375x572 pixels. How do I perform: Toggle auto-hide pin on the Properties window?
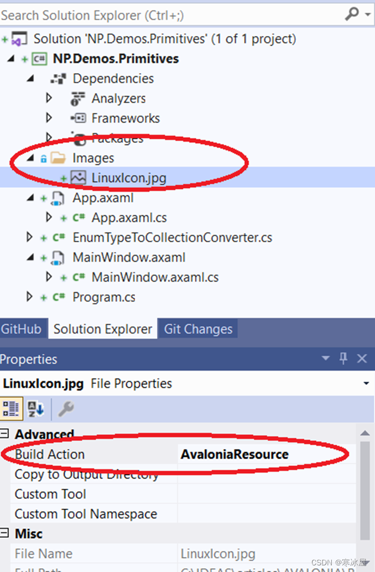click(x=343, y=359)
